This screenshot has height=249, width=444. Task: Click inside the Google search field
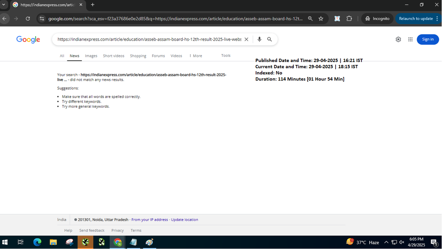point(149,39)
